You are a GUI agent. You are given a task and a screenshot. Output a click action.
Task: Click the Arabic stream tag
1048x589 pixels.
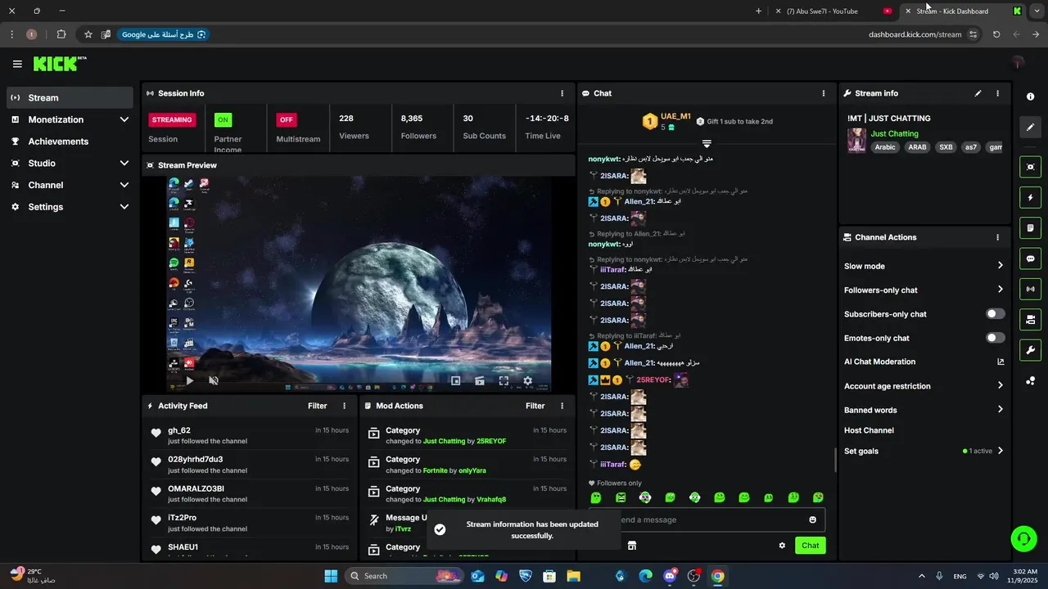click(x=885, y=147)
